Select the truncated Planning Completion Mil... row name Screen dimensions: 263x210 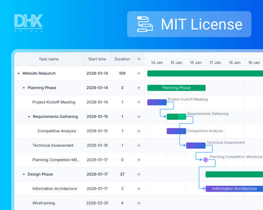56,160
